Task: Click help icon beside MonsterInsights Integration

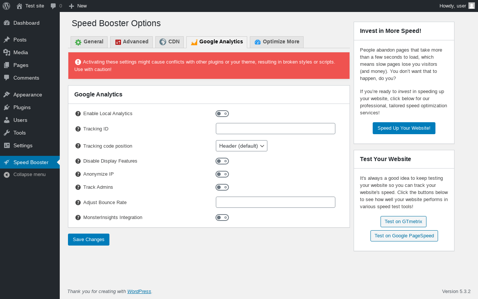Action: coord(78,218)
